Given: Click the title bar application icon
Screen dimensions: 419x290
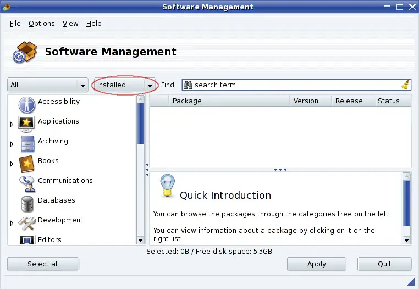Looking at the screenshot, I should (7, 7).
